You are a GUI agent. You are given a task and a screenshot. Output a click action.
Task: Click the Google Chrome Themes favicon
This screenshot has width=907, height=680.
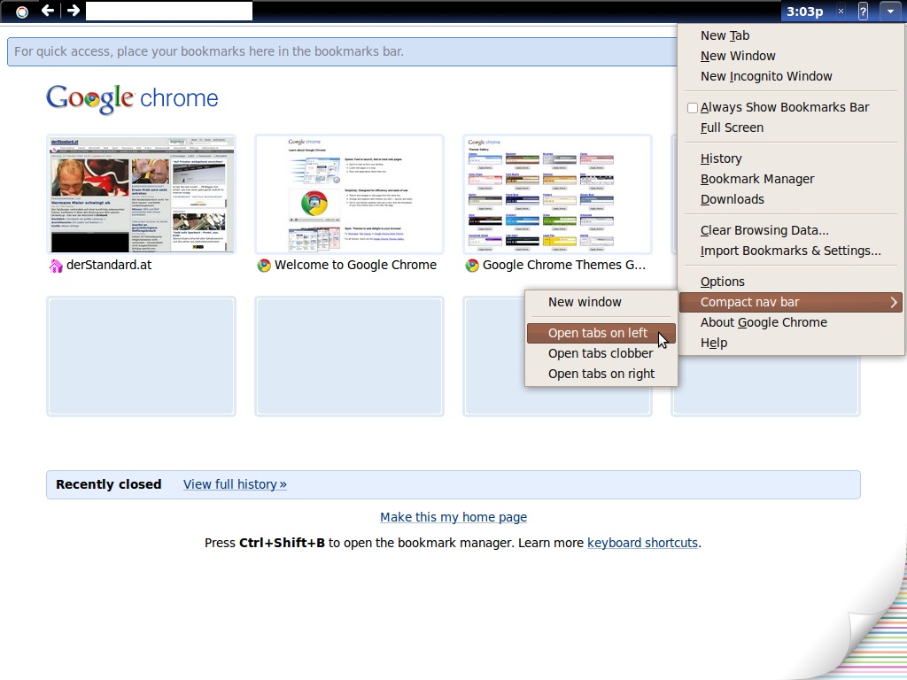(x=472, y=266)
